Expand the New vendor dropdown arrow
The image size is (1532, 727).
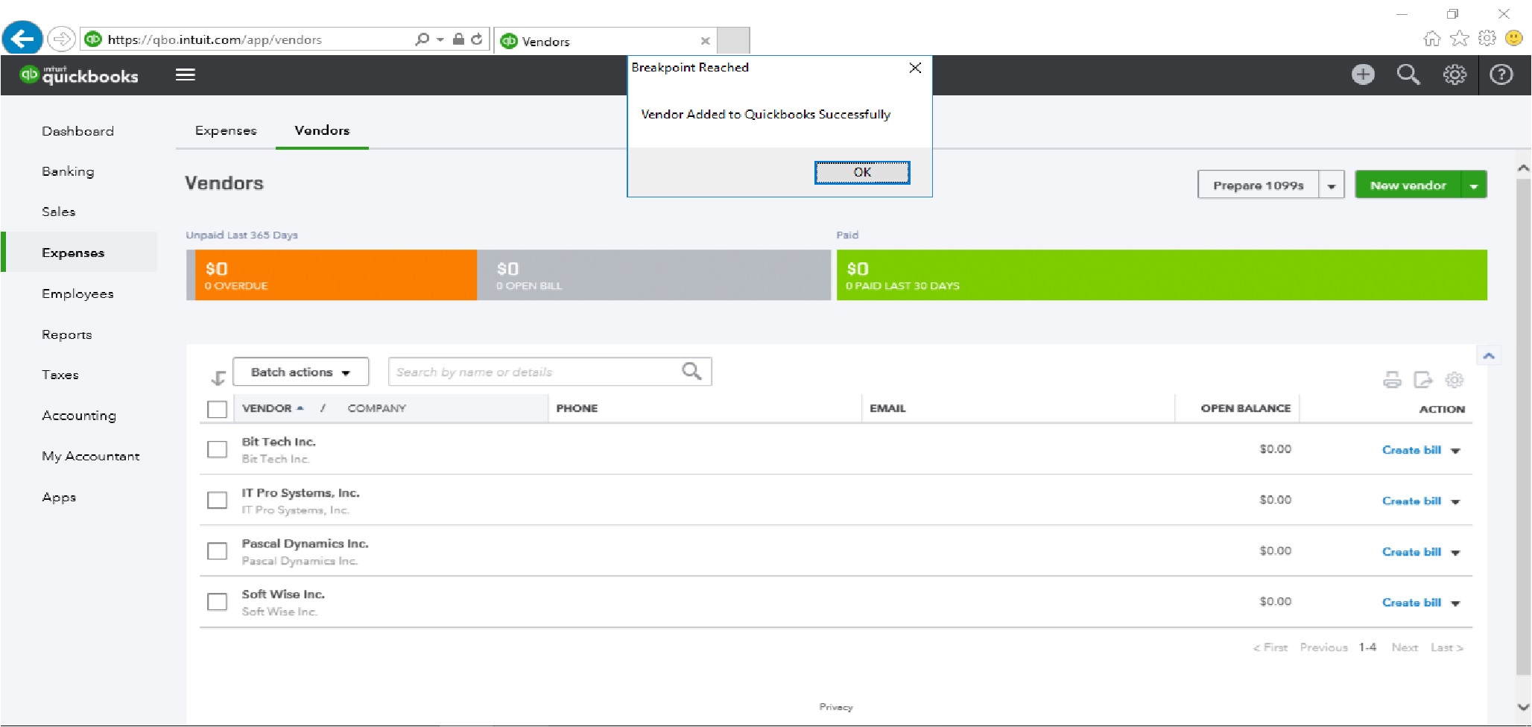click(1474, 185)
